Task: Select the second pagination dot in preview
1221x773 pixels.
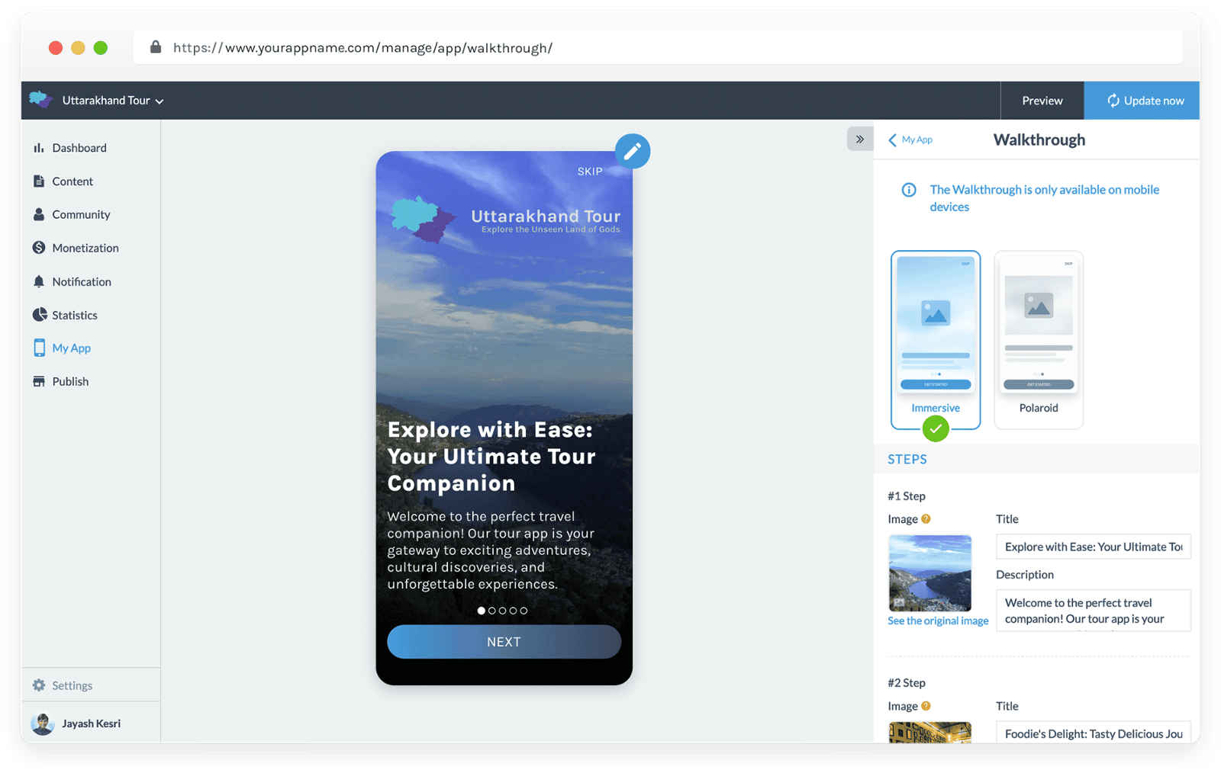Action: pos(492,611)
